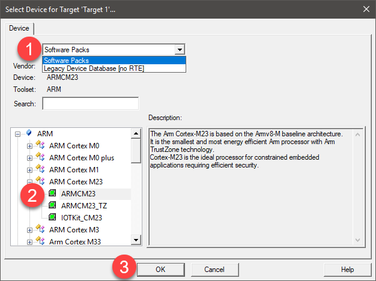Select the ARM Cortex M1 label
The height and width of the screenshot is (281, 376).
74,170
